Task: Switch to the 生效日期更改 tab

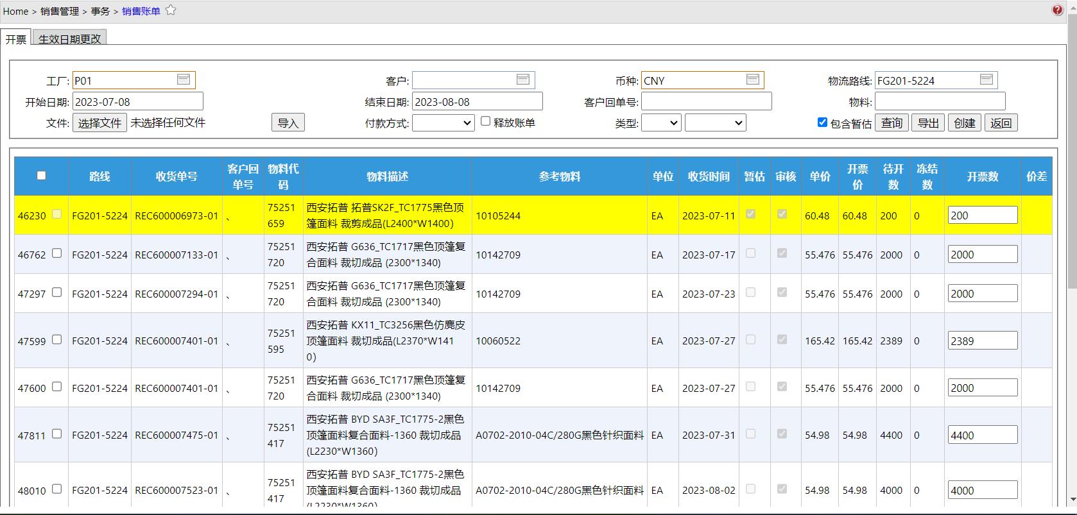Action: click(x=69, y=39)
